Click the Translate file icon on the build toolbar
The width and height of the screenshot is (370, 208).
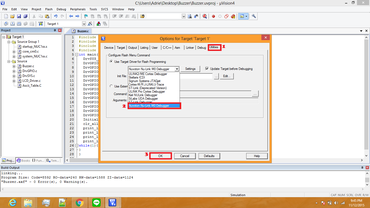(x=6, y=24)
